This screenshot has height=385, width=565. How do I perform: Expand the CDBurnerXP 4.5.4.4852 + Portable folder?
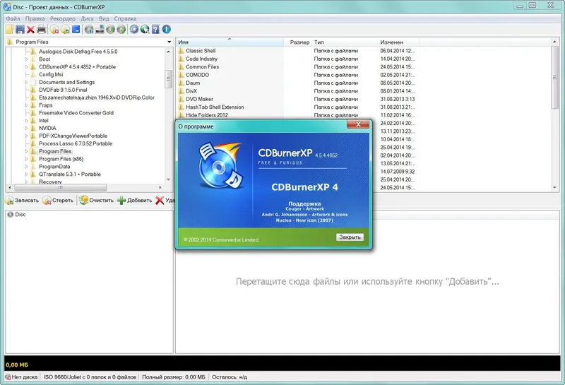[26, 67]
